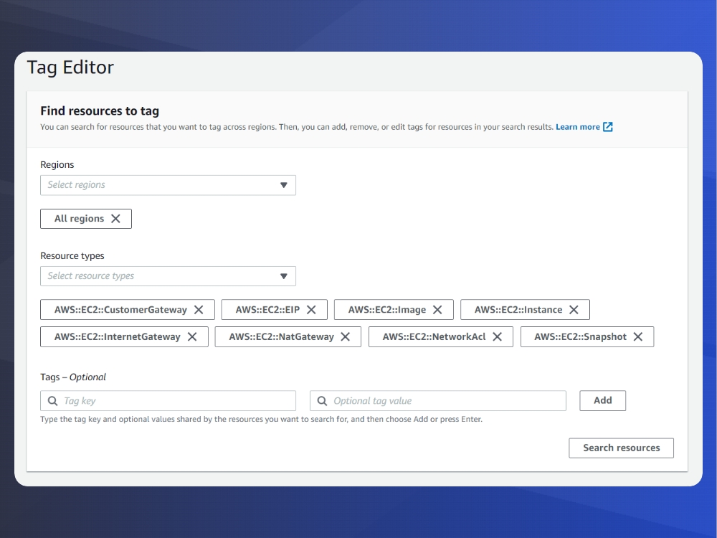Image resolution: width=717 pixels, height=538 pixels.
Task: Open the Select regions dropdown
Action: 168,185
